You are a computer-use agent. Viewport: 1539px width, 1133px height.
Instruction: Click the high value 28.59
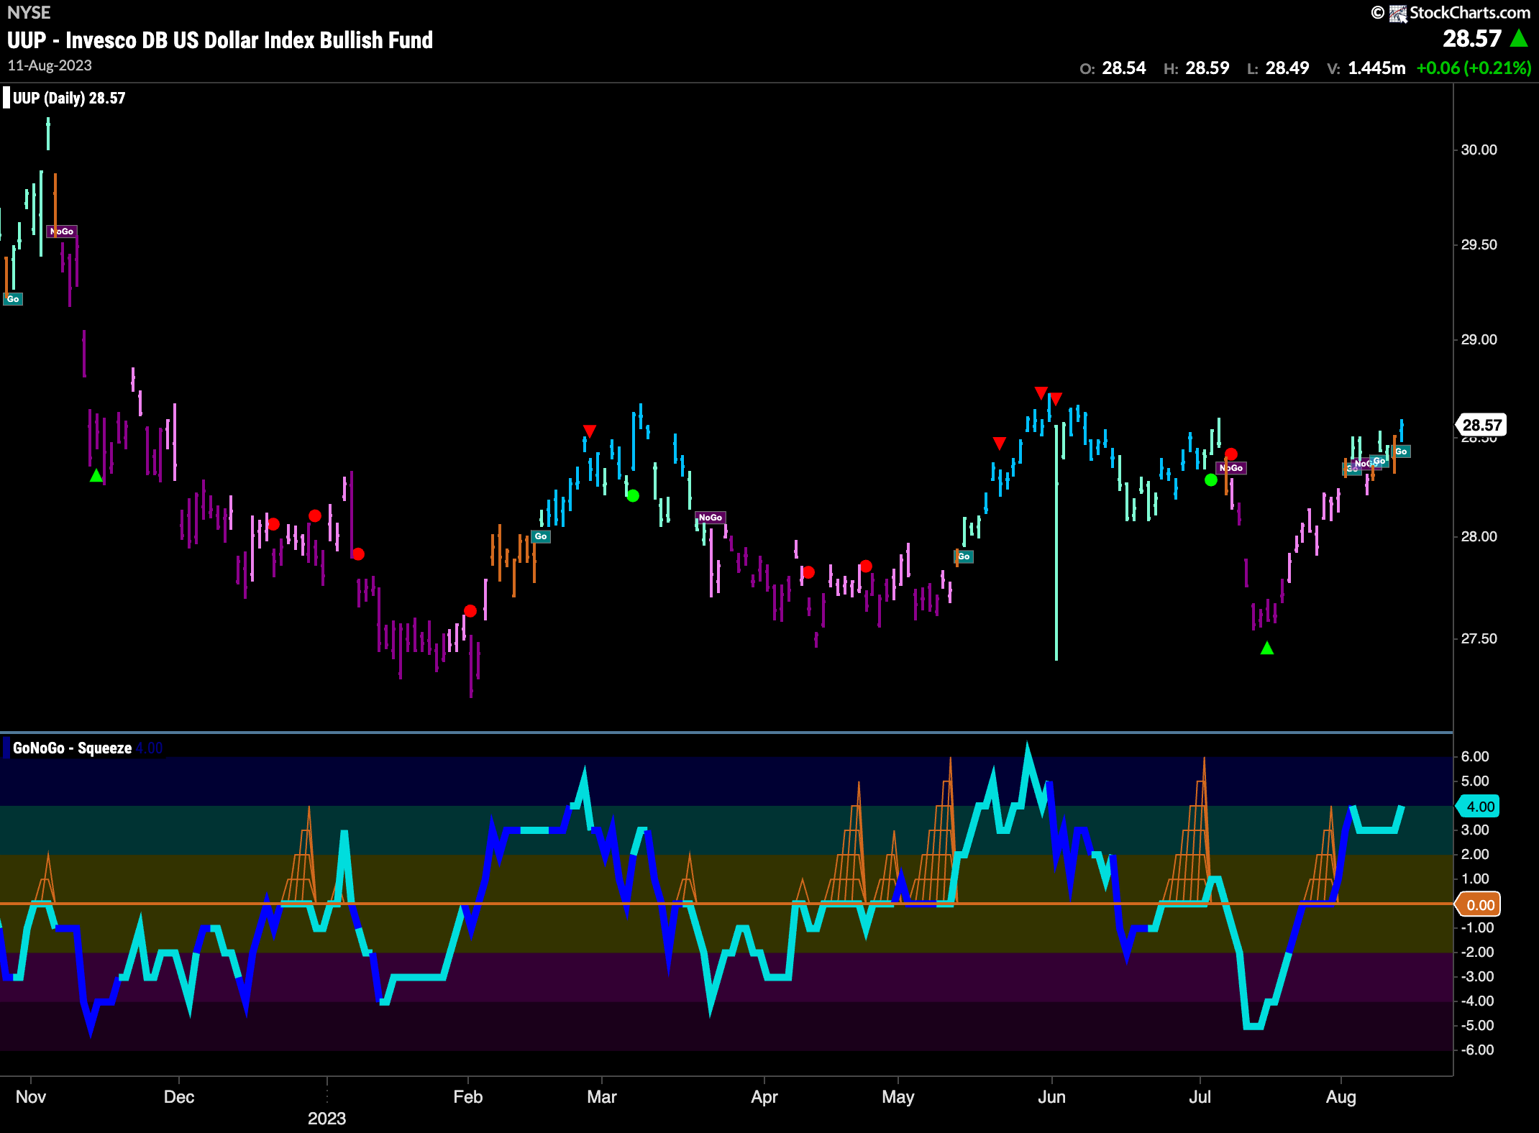(1207, 68)
